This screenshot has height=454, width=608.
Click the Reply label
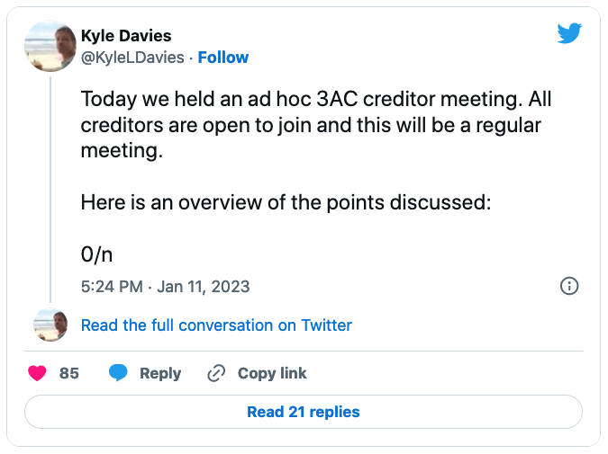pyautogui.click(x=159, y=373)
